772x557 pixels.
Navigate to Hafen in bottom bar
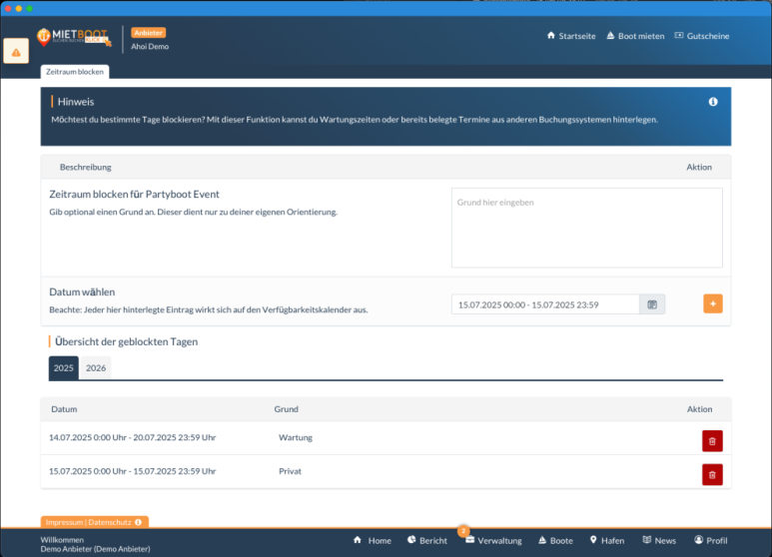pyautogui.click(x=609, y=540)
